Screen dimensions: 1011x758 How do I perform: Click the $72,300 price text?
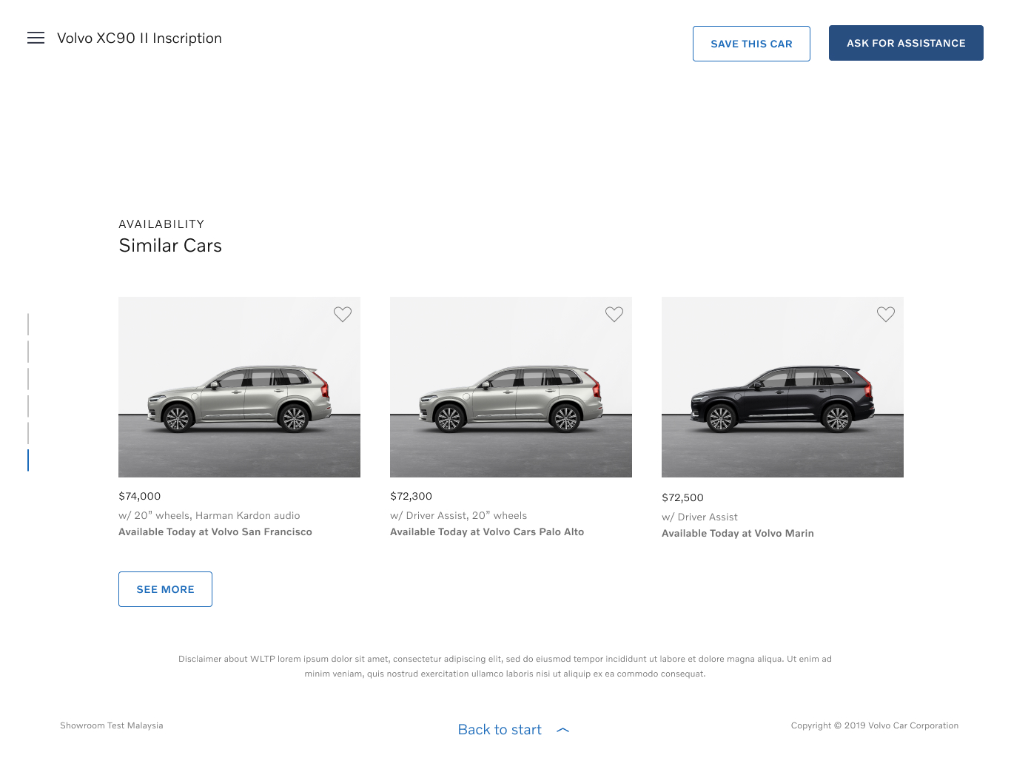[412, 496]
